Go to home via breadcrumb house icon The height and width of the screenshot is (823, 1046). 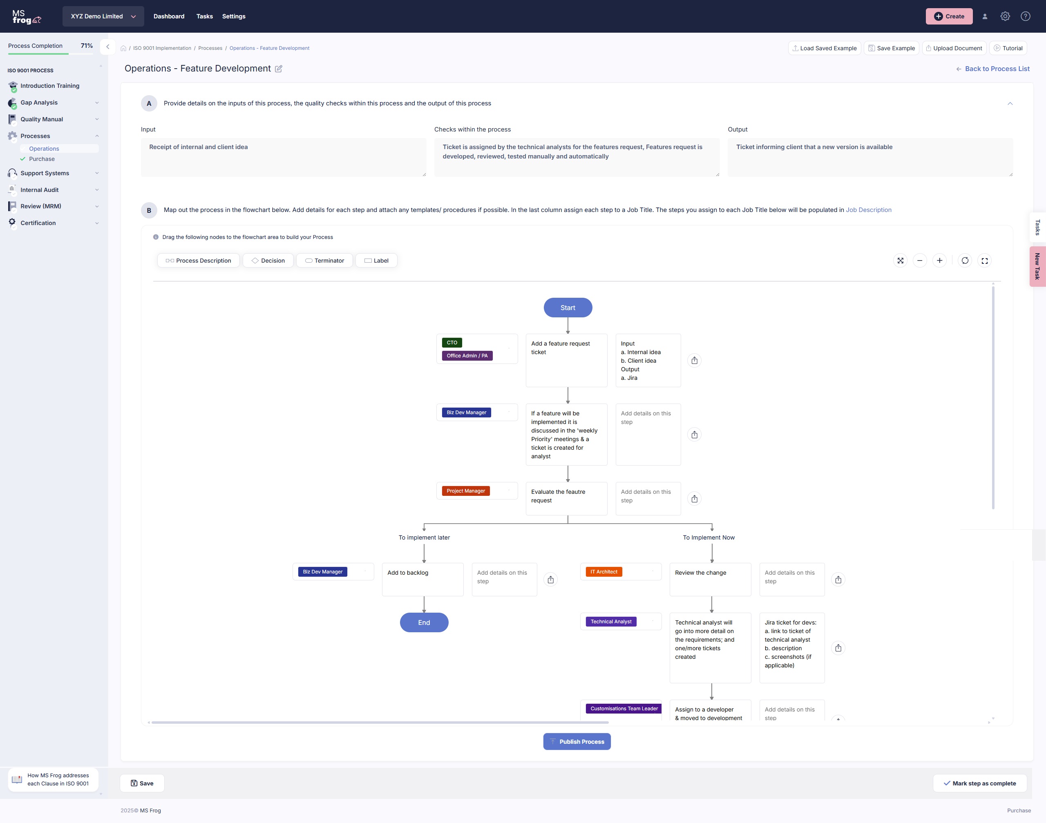coord(123,48)
